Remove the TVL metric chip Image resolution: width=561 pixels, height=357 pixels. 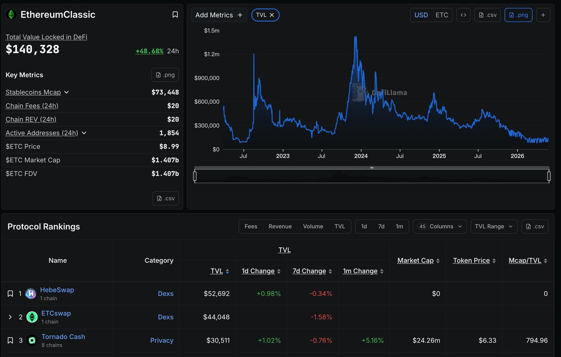pyautogui.click(x=272, y=15)
